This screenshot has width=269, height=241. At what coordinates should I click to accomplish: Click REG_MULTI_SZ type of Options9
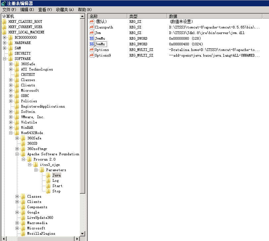(141, 55)
